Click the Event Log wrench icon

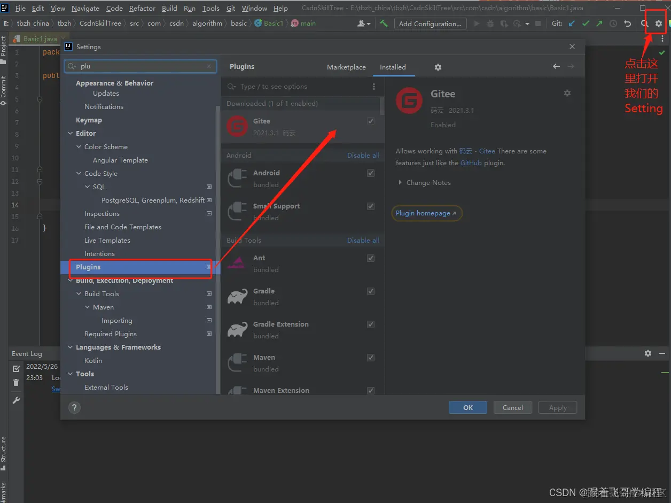point(16,400)
